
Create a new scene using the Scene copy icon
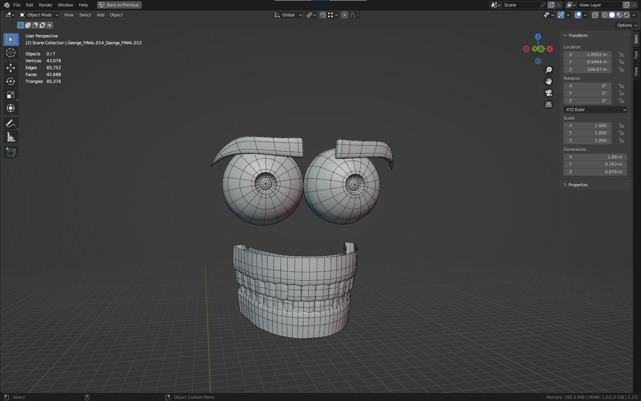click(x=551, y=5)
